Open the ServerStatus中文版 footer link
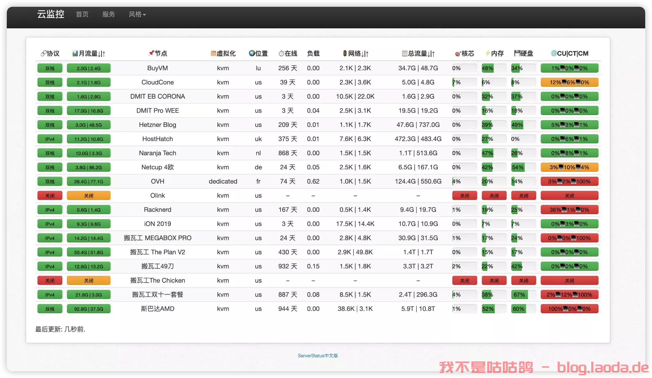Screen dimensions: 652x378 [318, 356]
